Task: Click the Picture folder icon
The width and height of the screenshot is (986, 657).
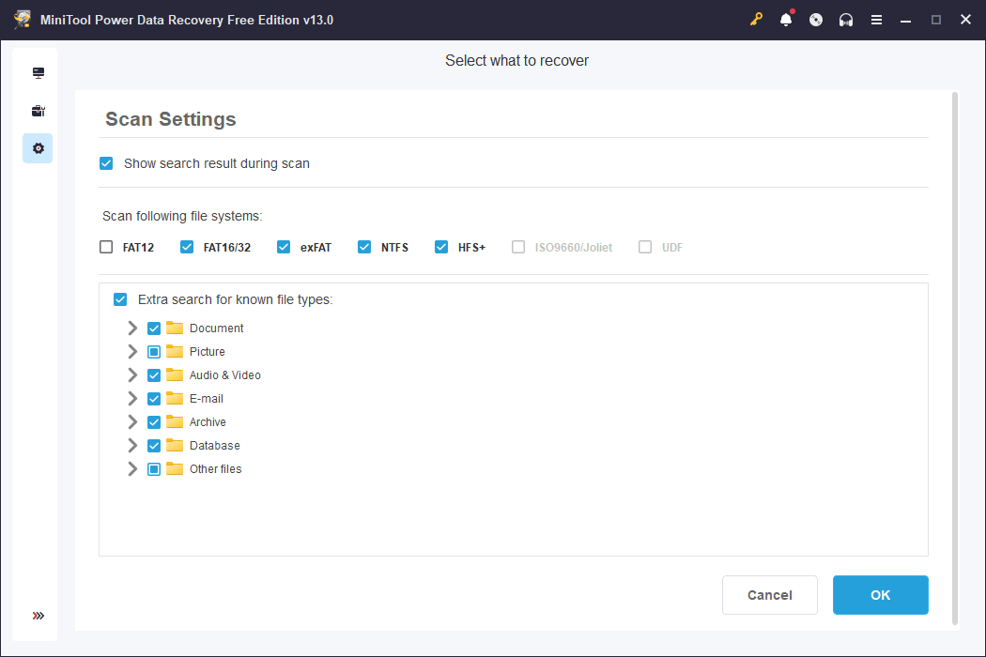Action: (x=175, y=351)
